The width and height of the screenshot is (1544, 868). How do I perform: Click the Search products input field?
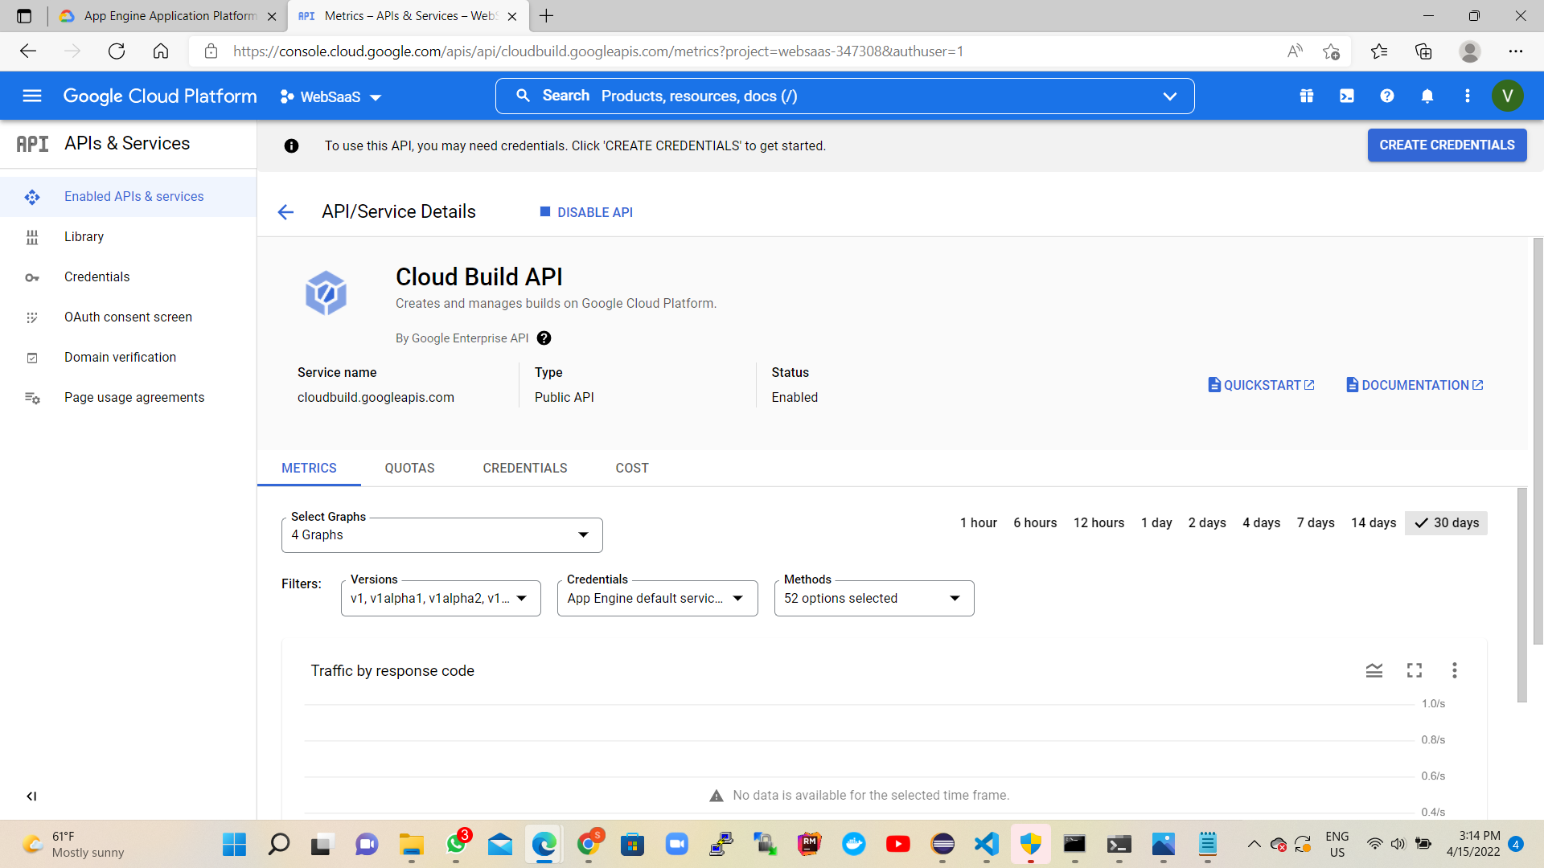point(844,96)
